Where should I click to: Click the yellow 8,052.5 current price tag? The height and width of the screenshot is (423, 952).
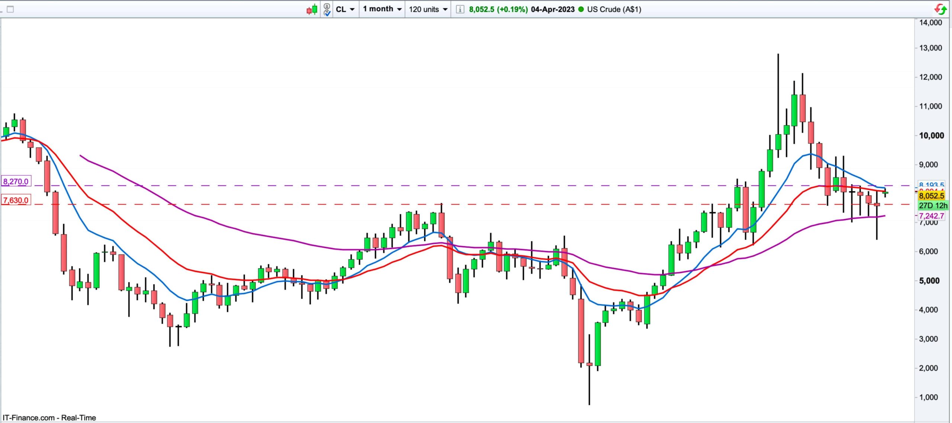point(931,196)
